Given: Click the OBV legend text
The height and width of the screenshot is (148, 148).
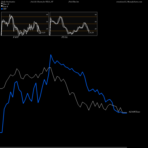Looking at the screenshot, I should point(5,9).
